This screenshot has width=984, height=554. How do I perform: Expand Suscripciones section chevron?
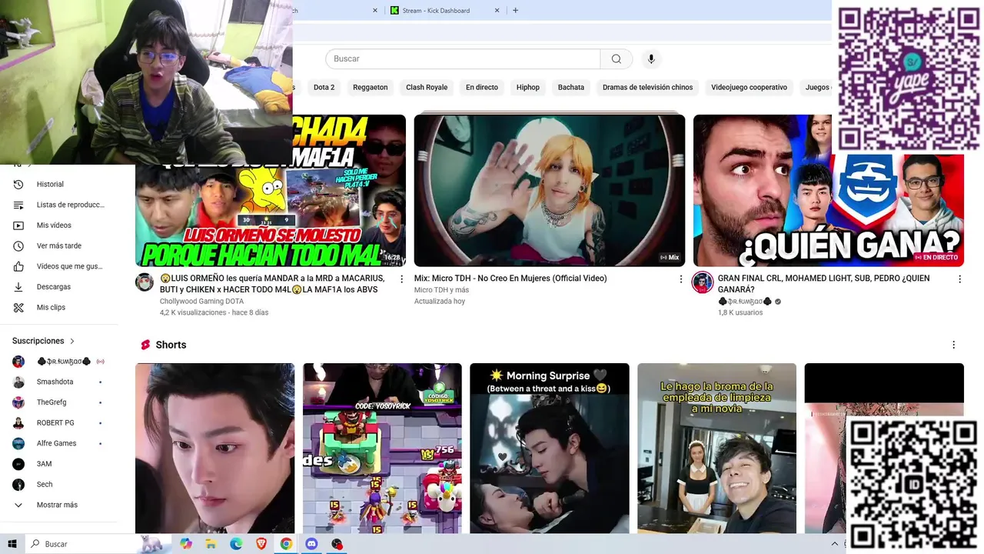[72, 341]
